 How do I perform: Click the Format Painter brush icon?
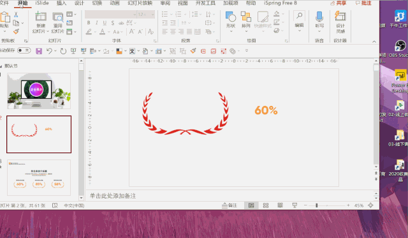click(16, 31)
